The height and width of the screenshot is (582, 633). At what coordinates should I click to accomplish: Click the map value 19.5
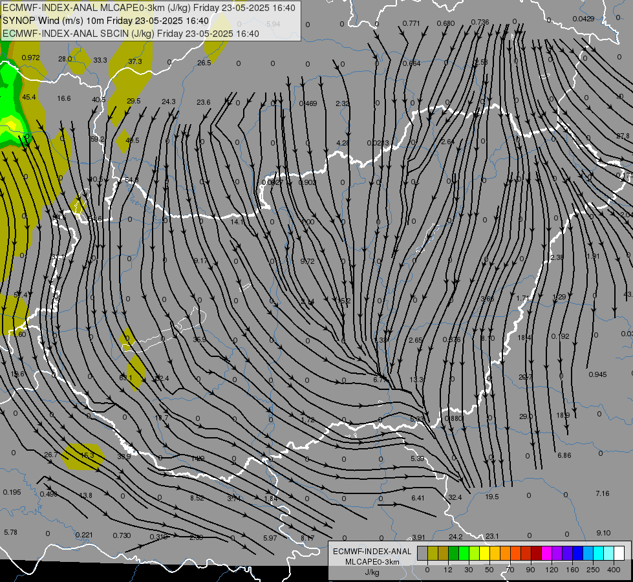[x=491, y=497]
